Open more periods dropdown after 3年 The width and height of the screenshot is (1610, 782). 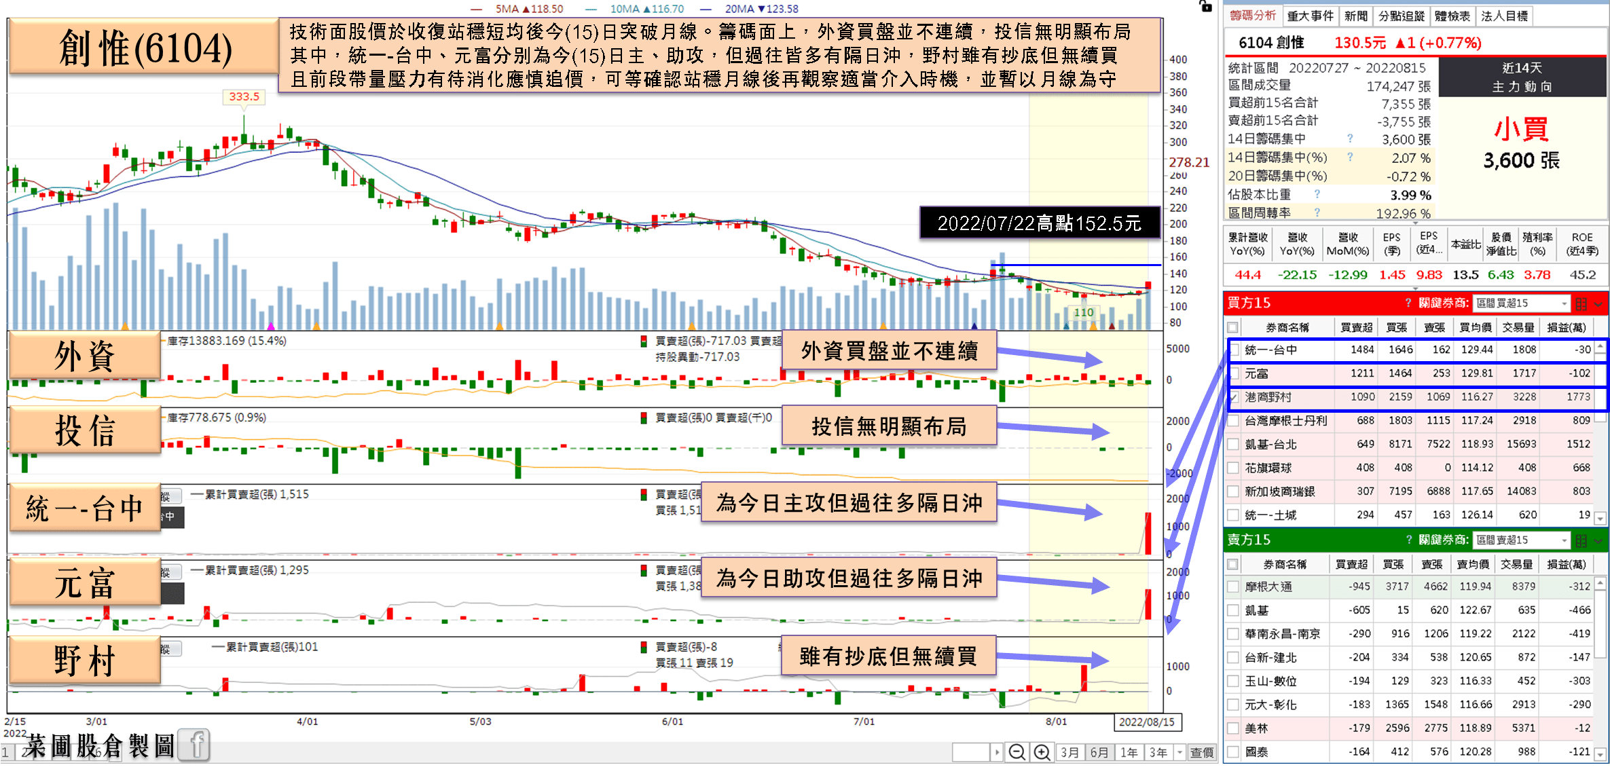pyautogui.click(x=1179, y=752)
